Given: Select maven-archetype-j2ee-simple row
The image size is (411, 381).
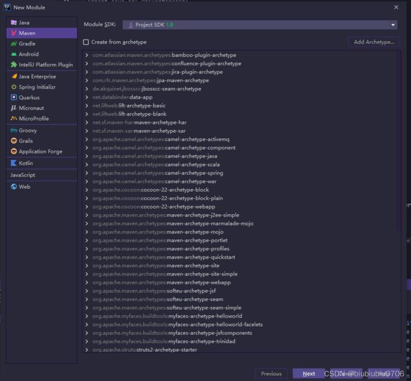Looking at the screenshot, I should click(x=242, y=215).
